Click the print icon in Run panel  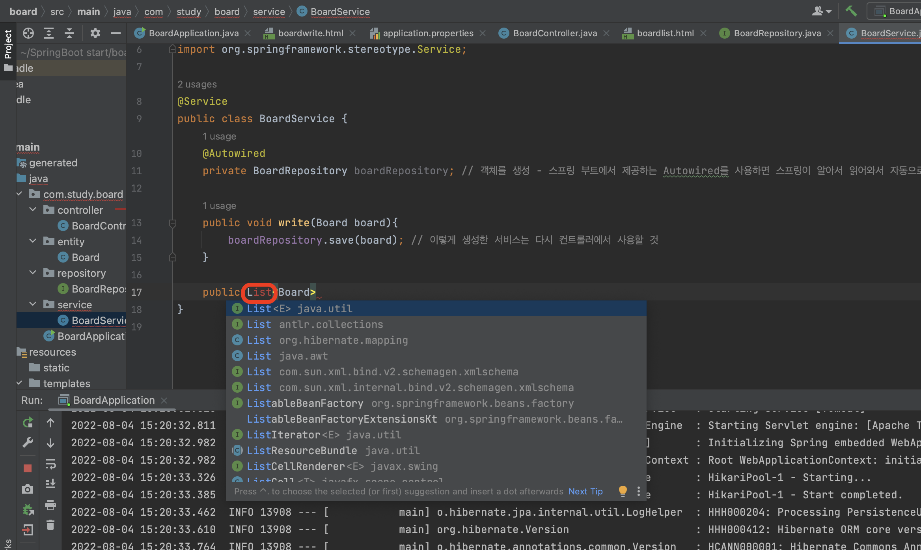coord(50,505)
